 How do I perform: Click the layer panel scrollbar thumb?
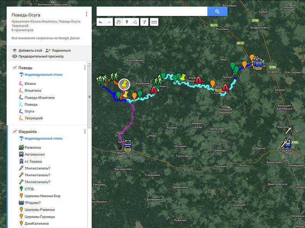point(90,97)
